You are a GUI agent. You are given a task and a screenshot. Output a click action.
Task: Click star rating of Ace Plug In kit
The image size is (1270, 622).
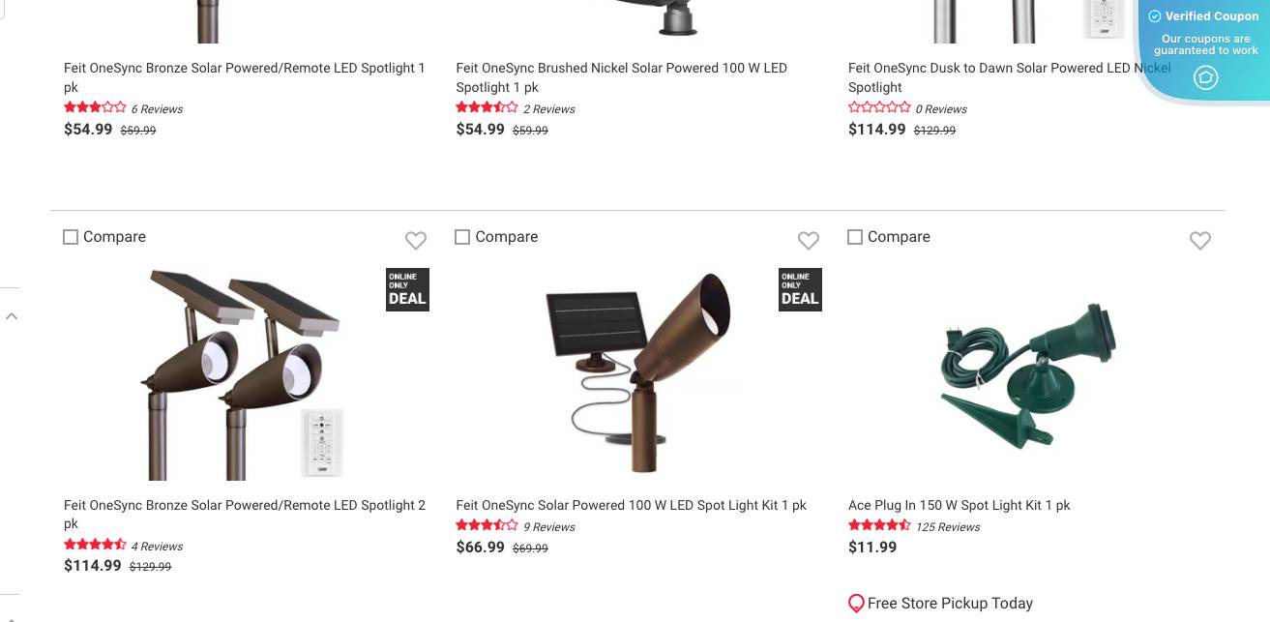[879, 526]
